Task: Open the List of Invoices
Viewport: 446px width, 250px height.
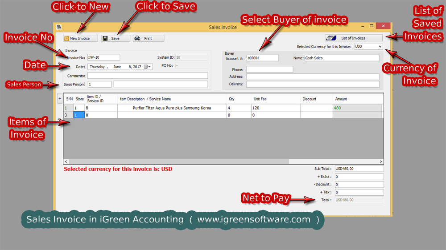Action: pyautogui.click(x=353, y=38)
